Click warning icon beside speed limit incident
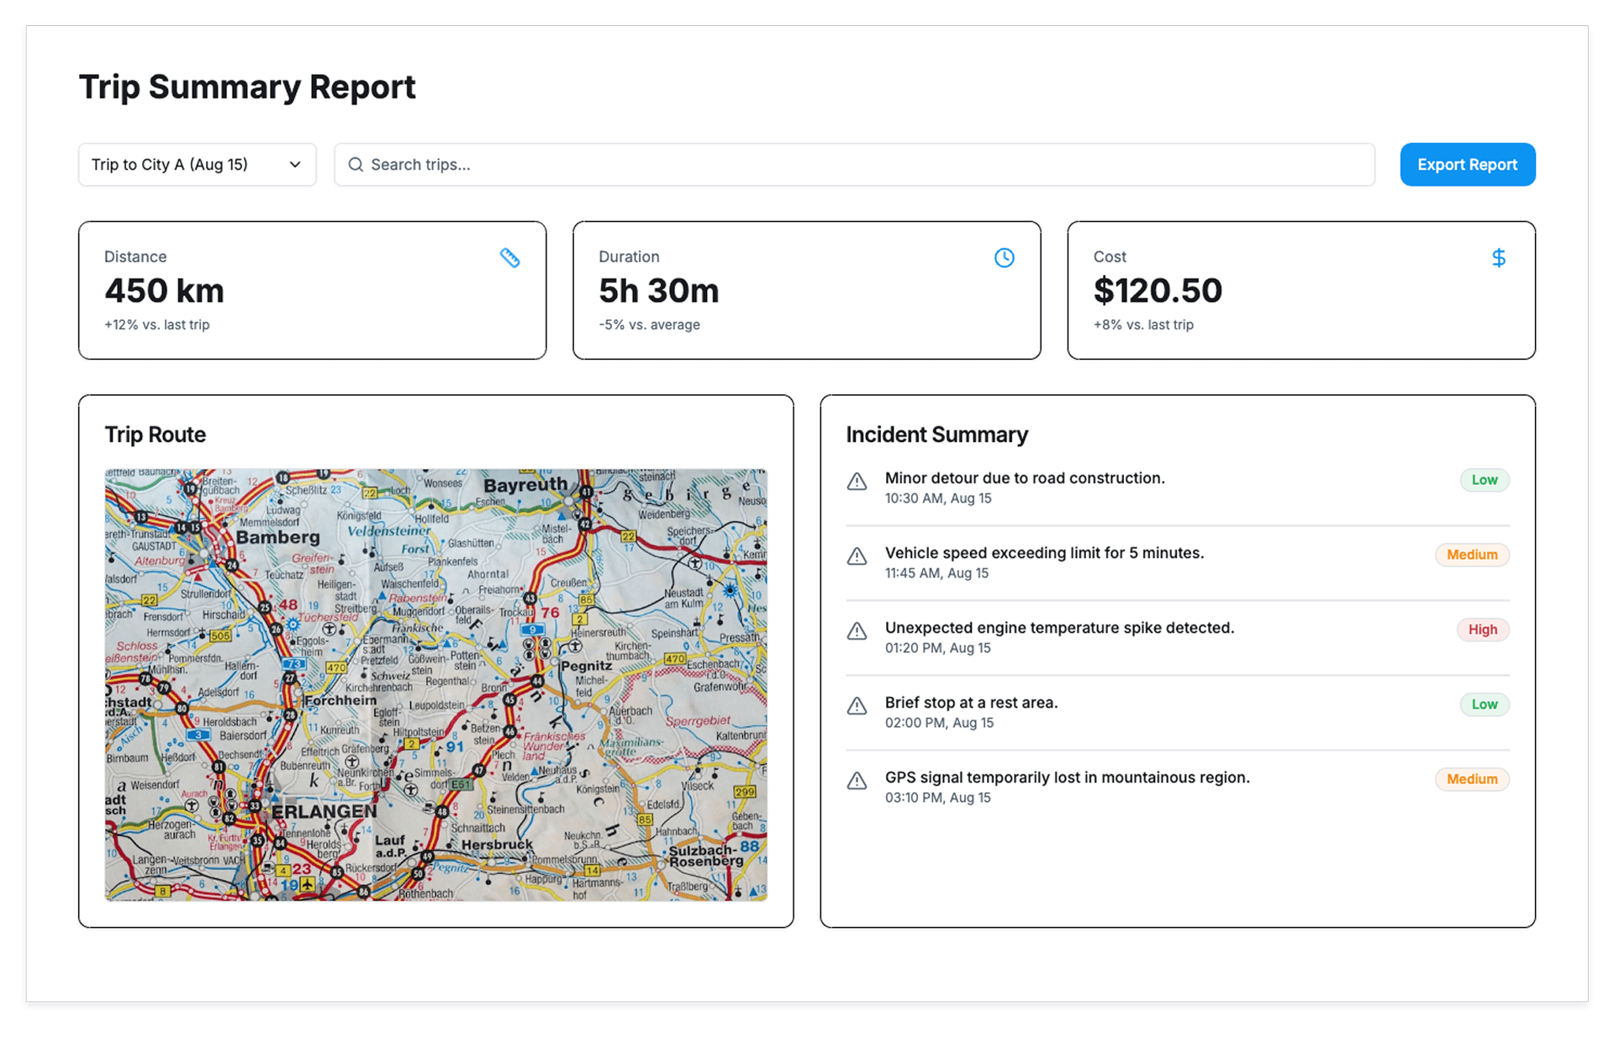The image size is (1614, 1049). point(857,556)
